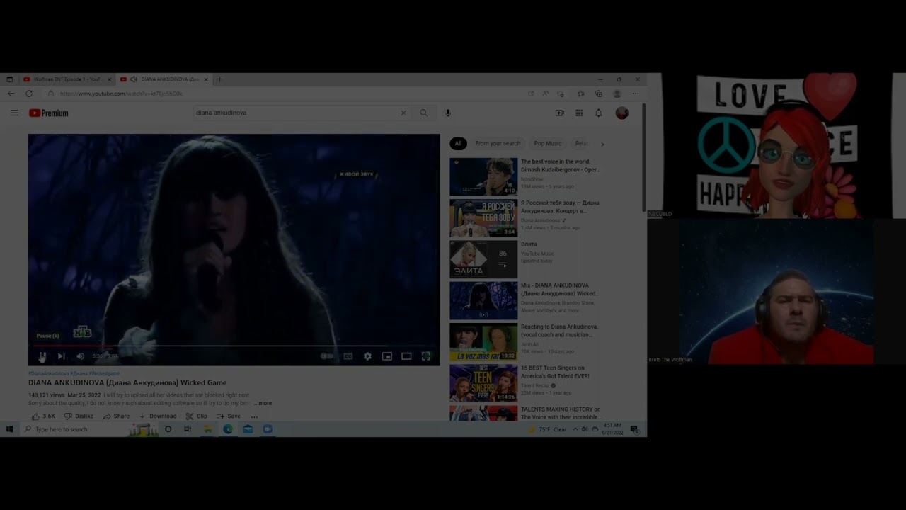Save the video to a playlist
The height and width of the screenshot is (510, 906).
click(229, 416)
